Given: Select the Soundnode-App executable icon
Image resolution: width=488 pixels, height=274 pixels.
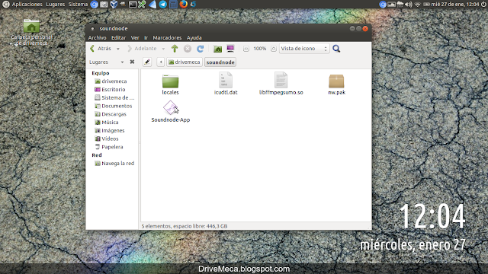Looking at the screenshot, I should [170, 107].
